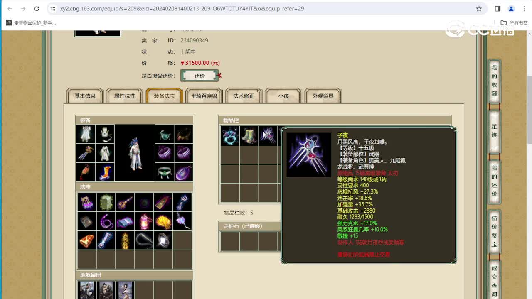This screenshot has height=299, width=532.
Task: Click the 物品栏数: 5 text
Action: (239, 213)
